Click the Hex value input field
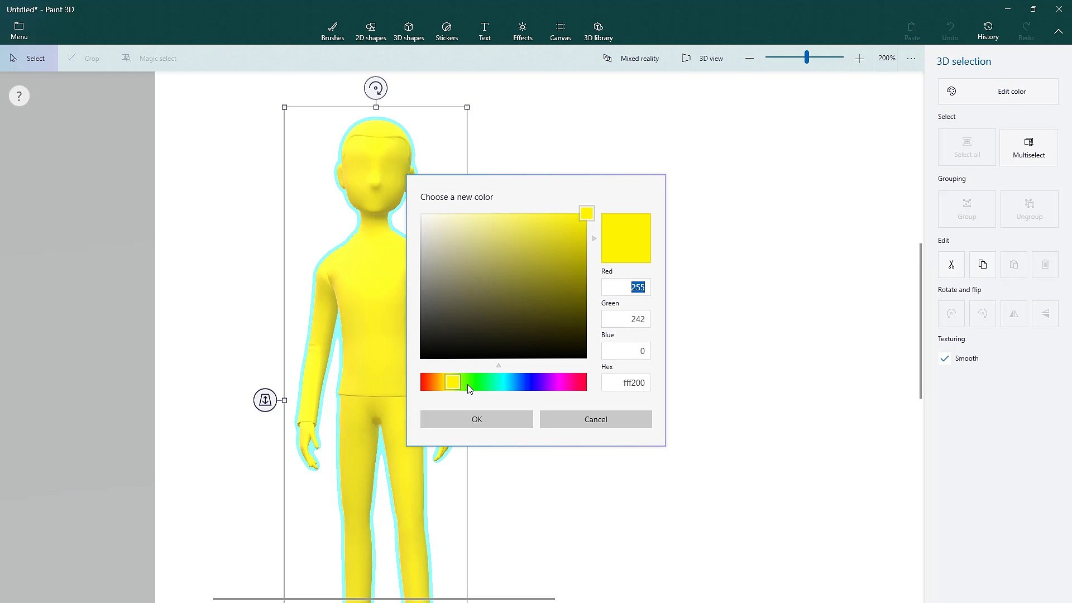 coord(625,383)
